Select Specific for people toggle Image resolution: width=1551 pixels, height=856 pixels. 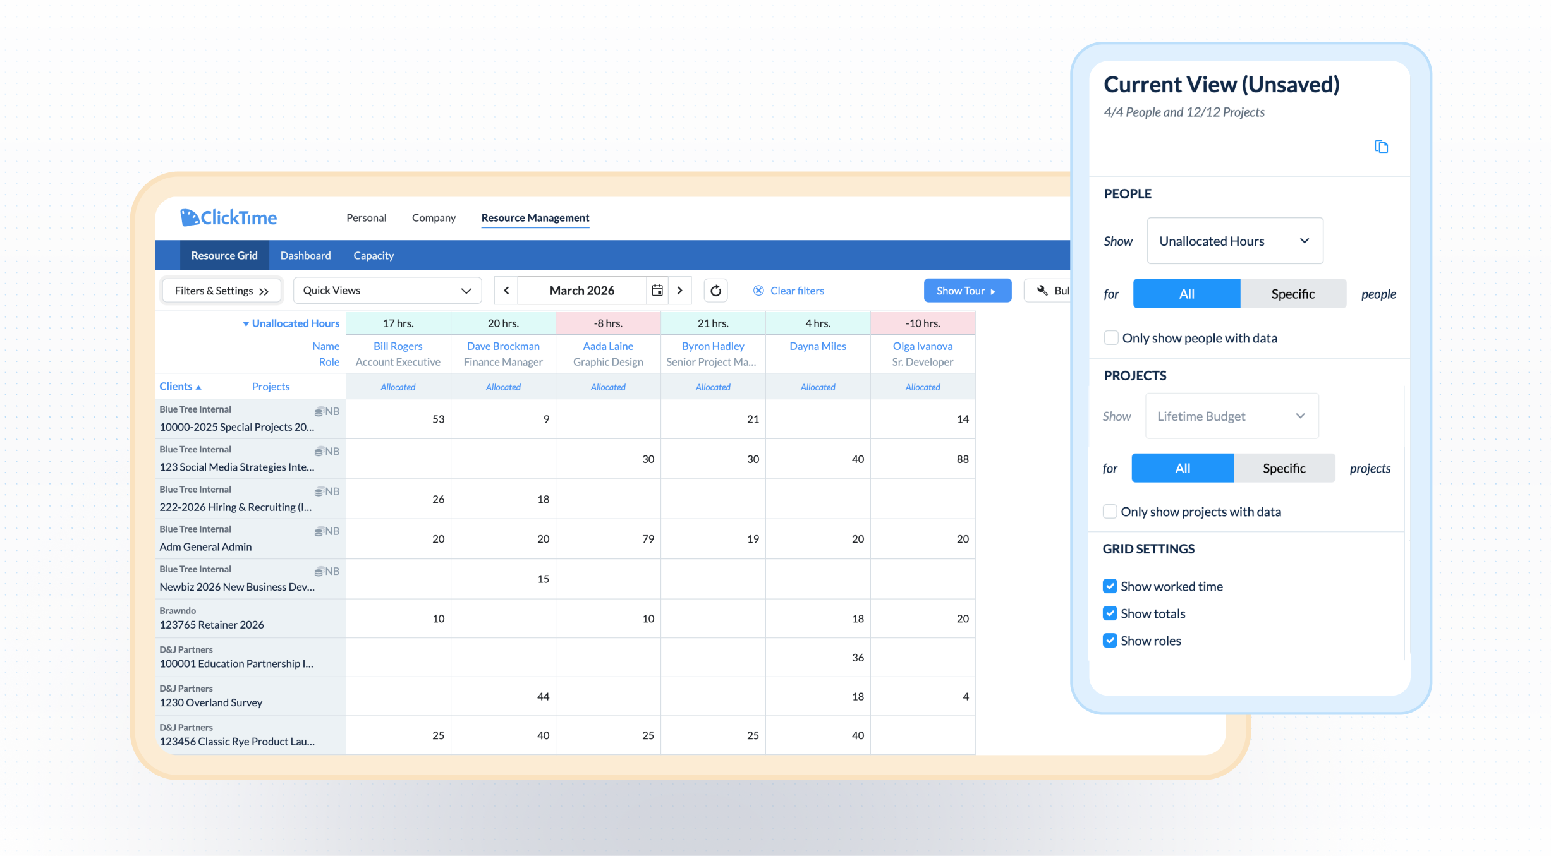[1292, 294]
